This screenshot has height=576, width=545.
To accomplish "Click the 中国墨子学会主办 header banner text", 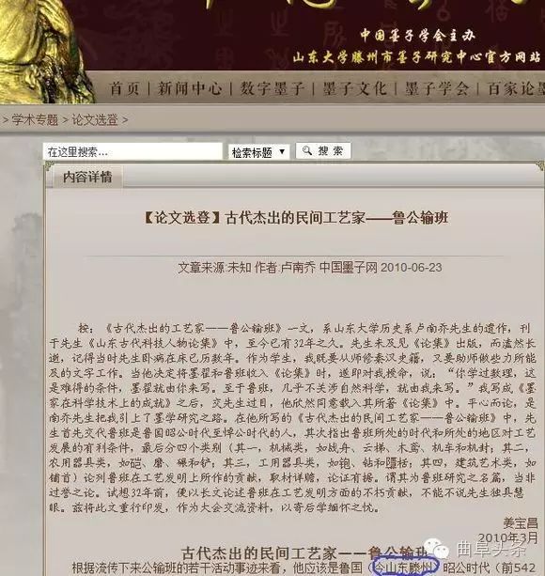I will [x=417, y=36].
